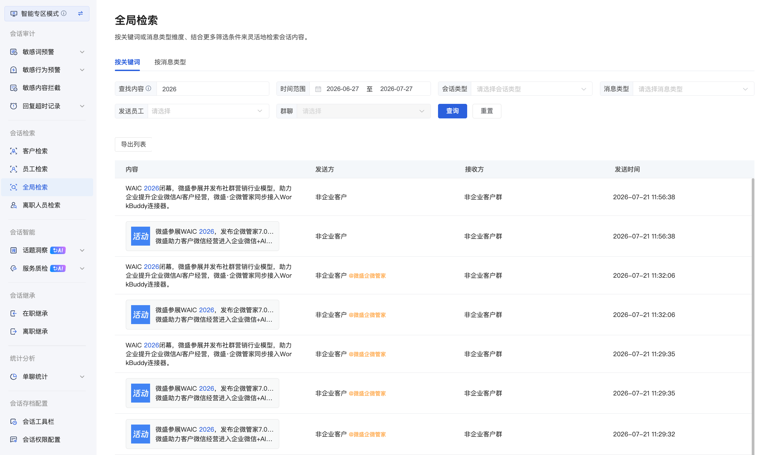Click the blue 查询 button
Screen dimensions: 769x455
coord(452,111)
